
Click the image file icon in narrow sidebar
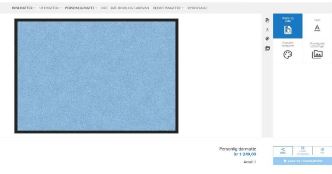tap(267, 20)
